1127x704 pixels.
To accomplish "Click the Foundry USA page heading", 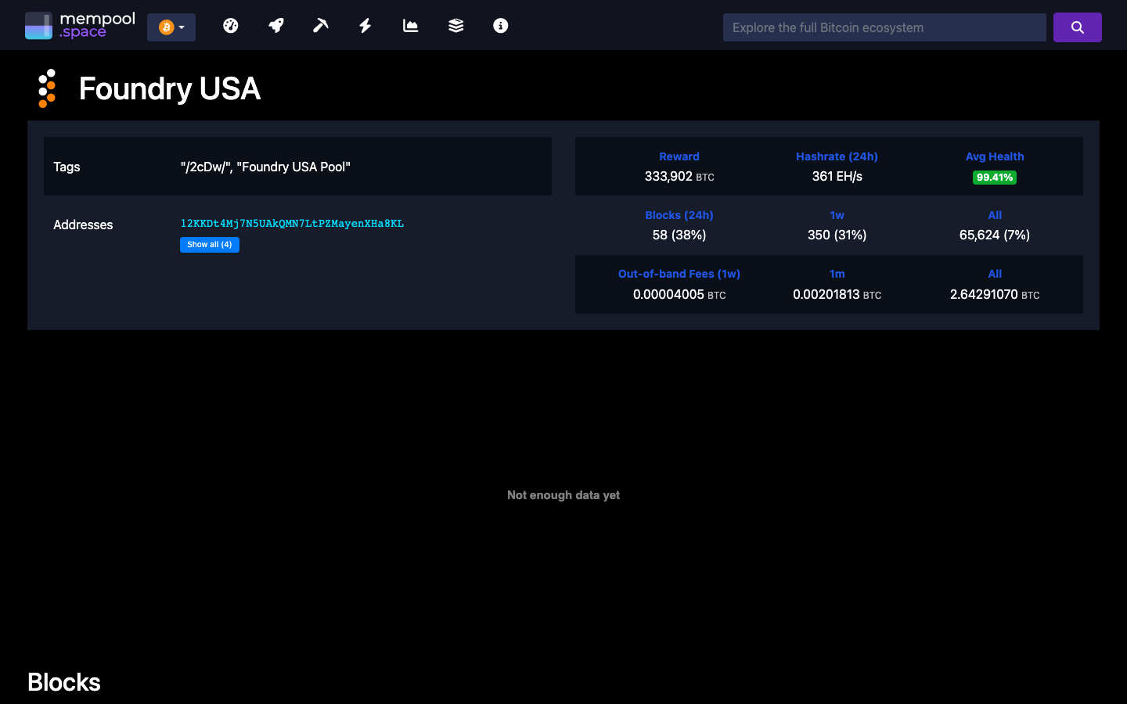I will (x=169, y=88).
